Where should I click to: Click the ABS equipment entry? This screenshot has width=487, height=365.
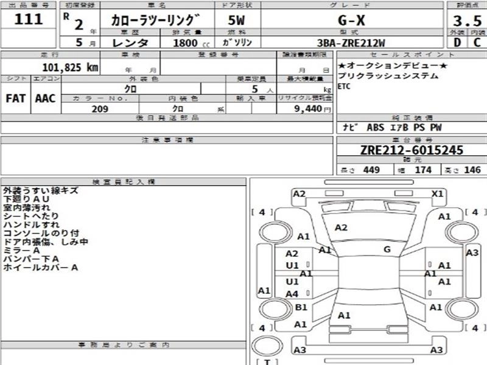[x=376, y=127]
